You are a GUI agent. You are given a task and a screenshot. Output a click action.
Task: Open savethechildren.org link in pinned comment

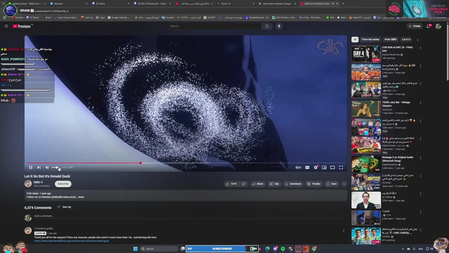72,241
